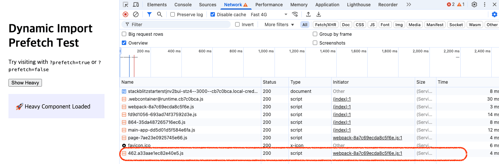Screen dimensions: 499x164
Task: Click the import HAR upload icon
Action: 308,14
